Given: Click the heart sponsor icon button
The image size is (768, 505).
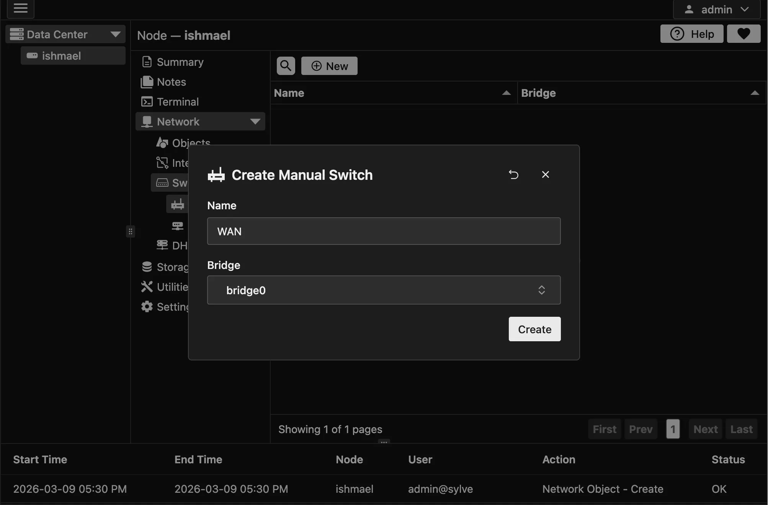Looking at the screenshot, I should (743, 34).
